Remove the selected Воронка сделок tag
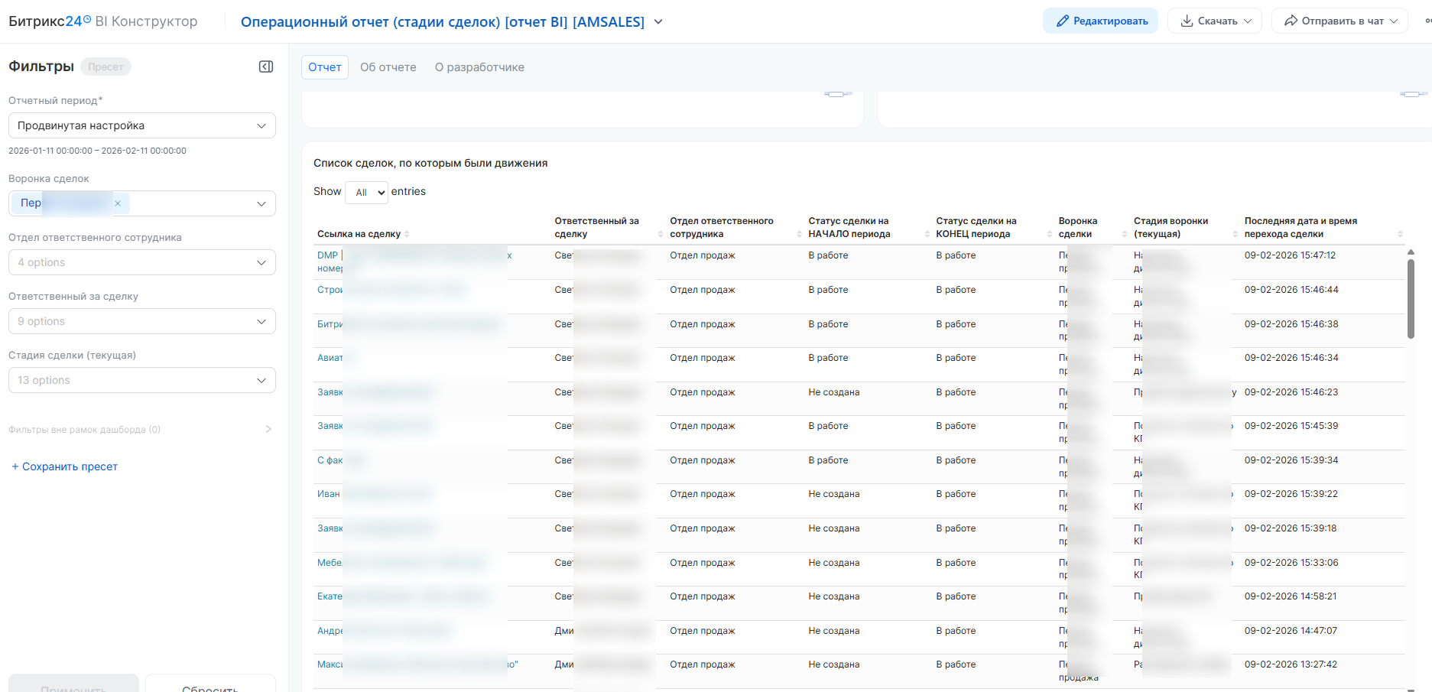Viewport: 1432px width, 692px height. (118, 203)
